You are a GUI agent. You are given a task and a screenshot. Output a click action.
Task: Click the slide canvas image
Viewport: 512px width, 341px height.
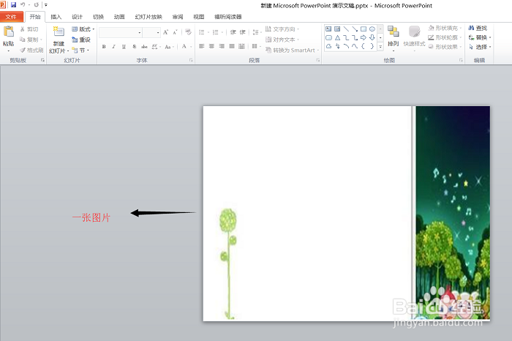(x=347, y=213)
